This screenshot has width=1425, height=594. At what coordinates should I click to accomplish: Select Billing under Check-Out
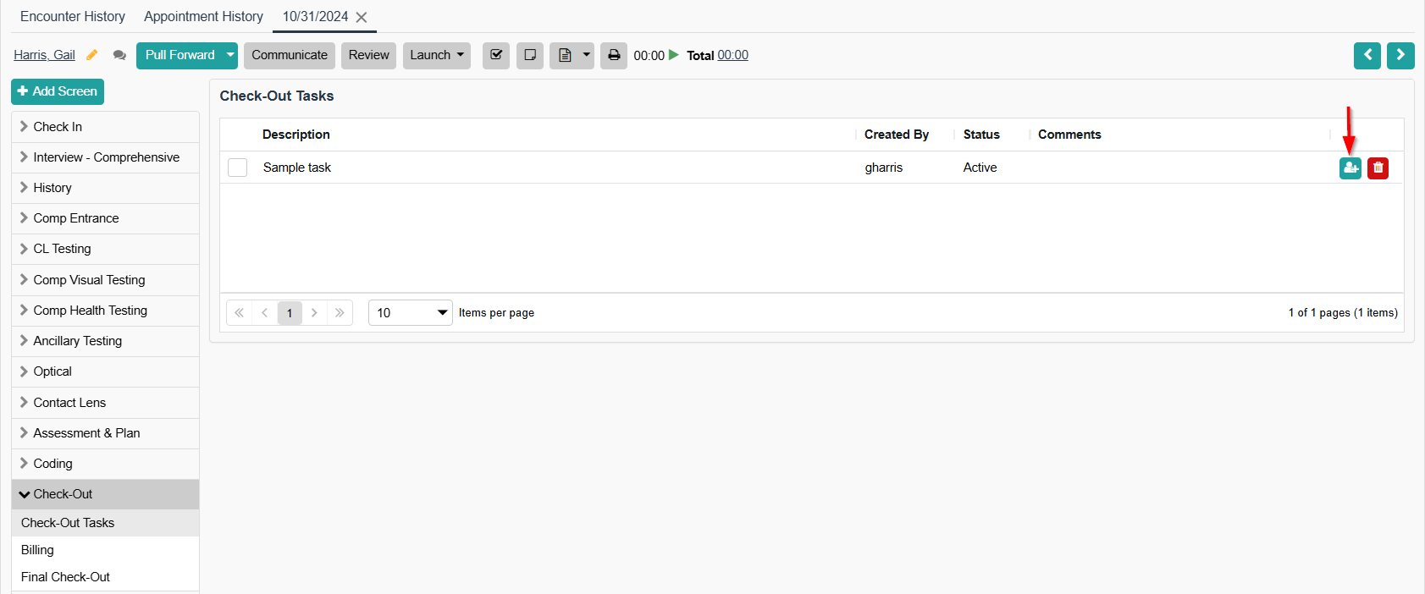click(37, 550)
